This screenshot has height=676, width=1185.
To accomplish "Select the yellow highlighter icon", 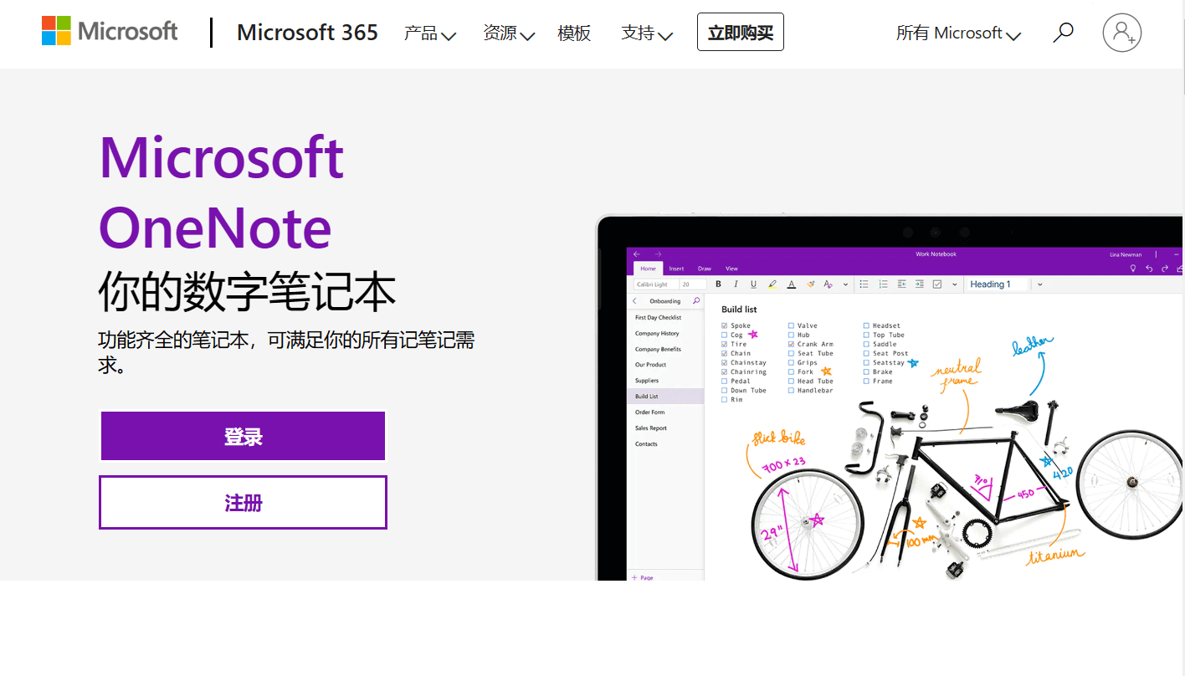I will (772, 284).
